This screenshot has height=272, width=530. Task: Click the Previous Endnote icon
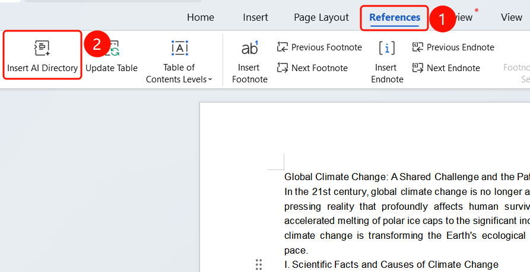[x=418, y=47]
